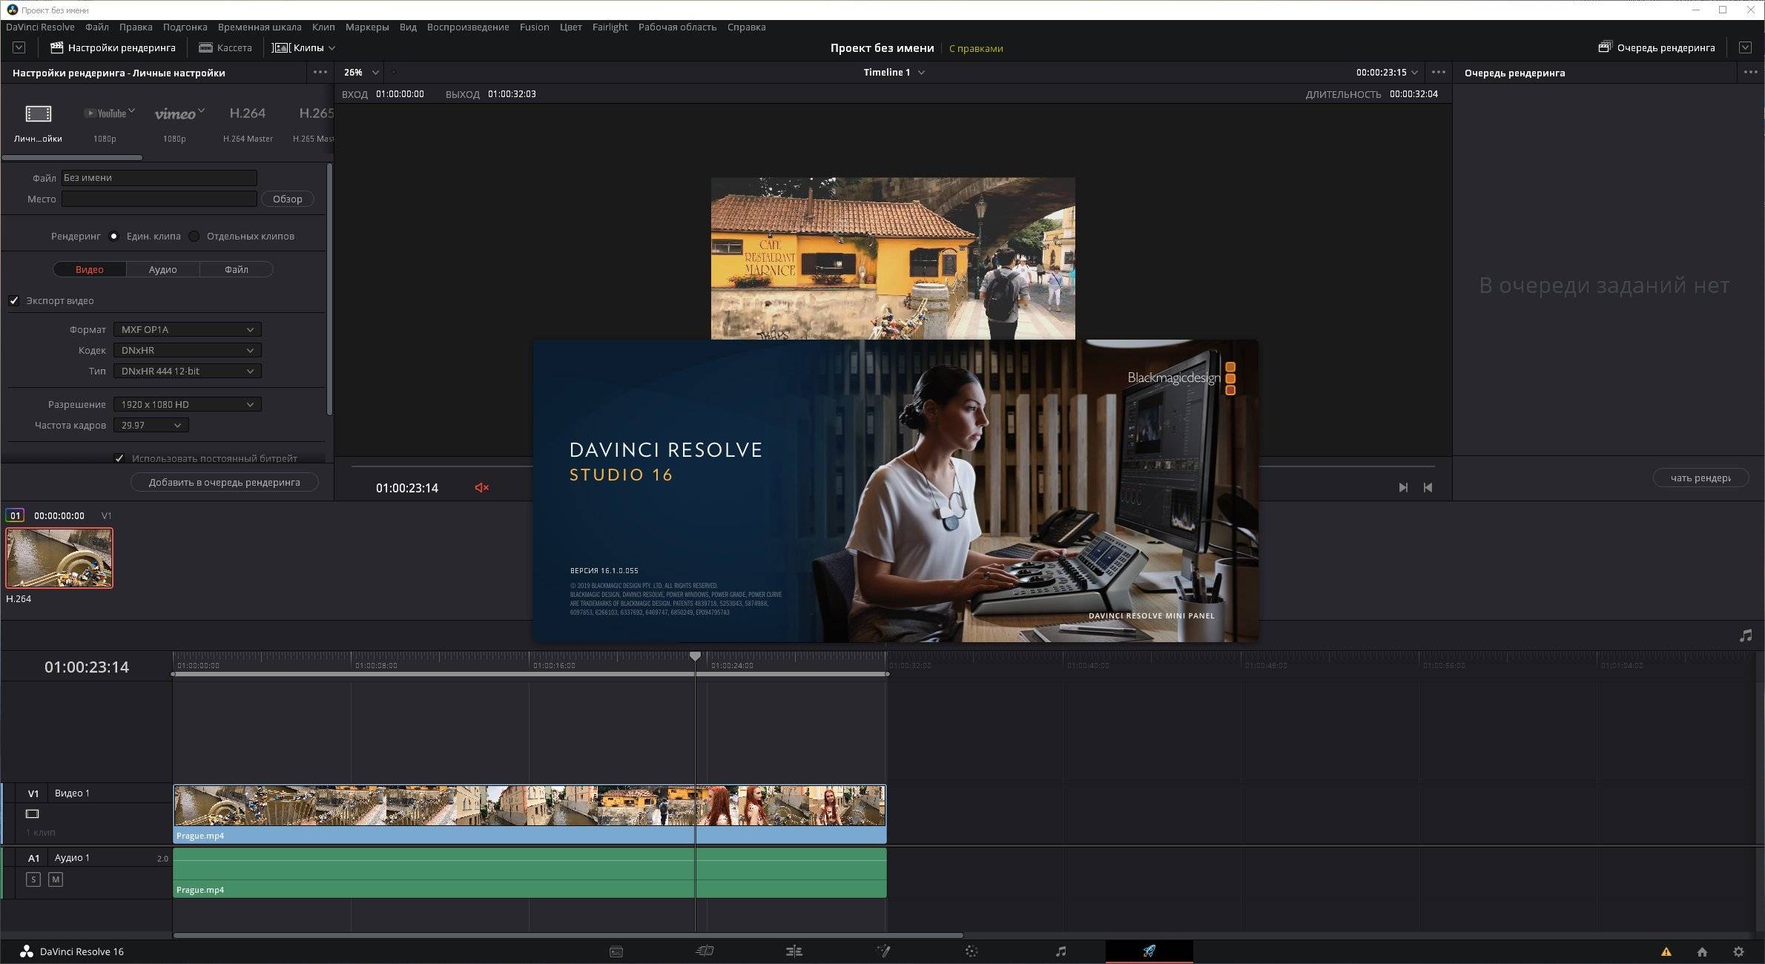Open the Timeline 1 selector dropdown

tap(894, 72)
